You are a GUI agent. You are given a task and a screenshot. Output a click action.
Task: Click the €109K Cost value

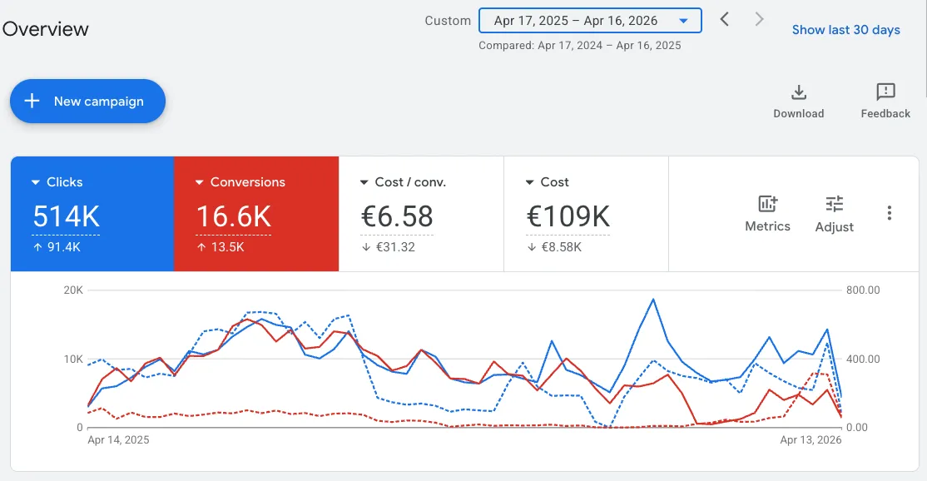click(568, 216)
